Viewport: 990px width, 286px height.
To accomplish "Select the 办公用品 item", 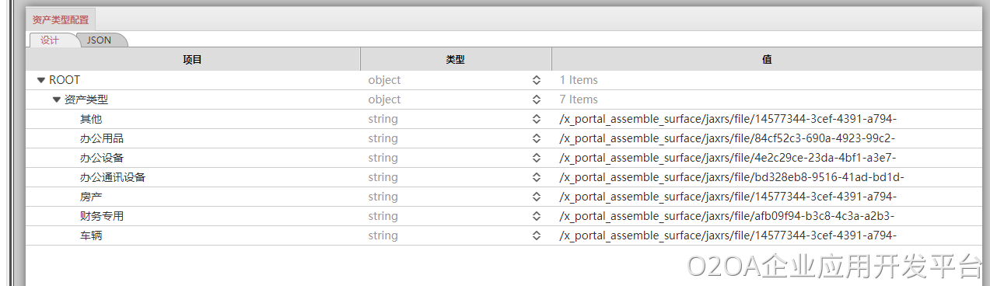I will tap(102, 138).
